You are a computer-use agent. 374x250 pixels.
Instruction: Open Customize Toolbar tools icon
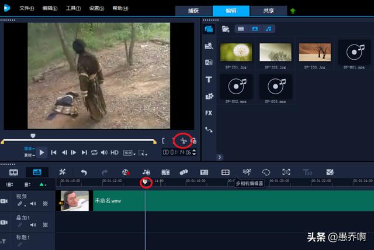[x=63, y=172]
